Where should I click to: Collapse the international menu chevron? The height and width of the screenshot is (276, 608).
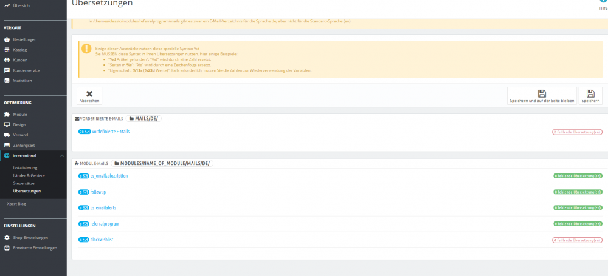coord(62,156)
